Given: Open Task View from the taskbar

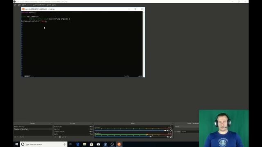Looking at the screenshot, I should click(71, 144).
